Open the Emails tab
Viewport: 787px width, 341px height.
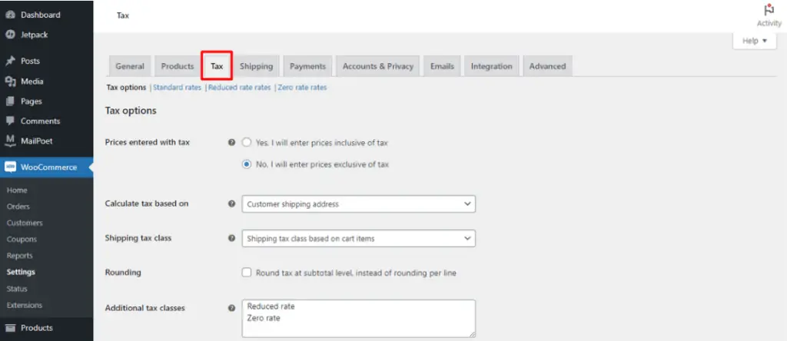coord(442,66)
